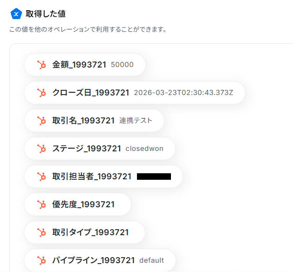This screenshot has height=272, width=293.
Task: Click the closedwon stage value text
Action: coord(144,149)
